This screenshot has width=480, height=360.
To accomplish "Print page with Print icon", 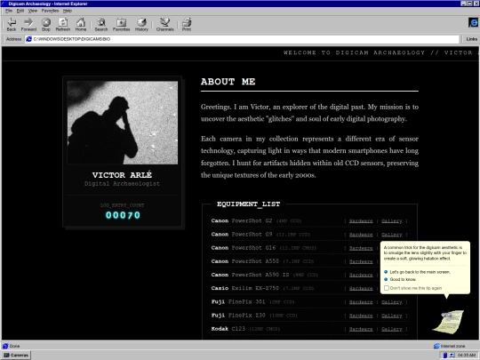I will (187, 25).
